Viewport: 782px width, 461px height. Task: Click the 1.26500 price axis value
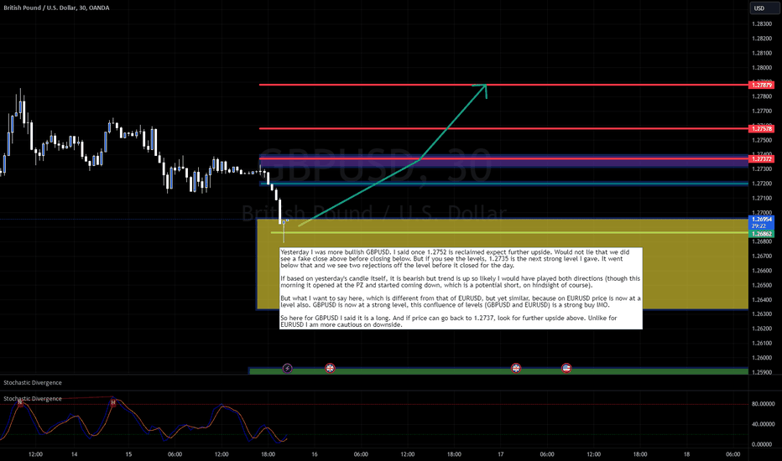(762, 286)
